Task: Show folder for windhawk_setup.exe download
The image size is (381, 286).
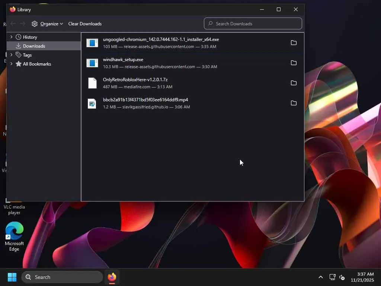Action: pos(294,63)
